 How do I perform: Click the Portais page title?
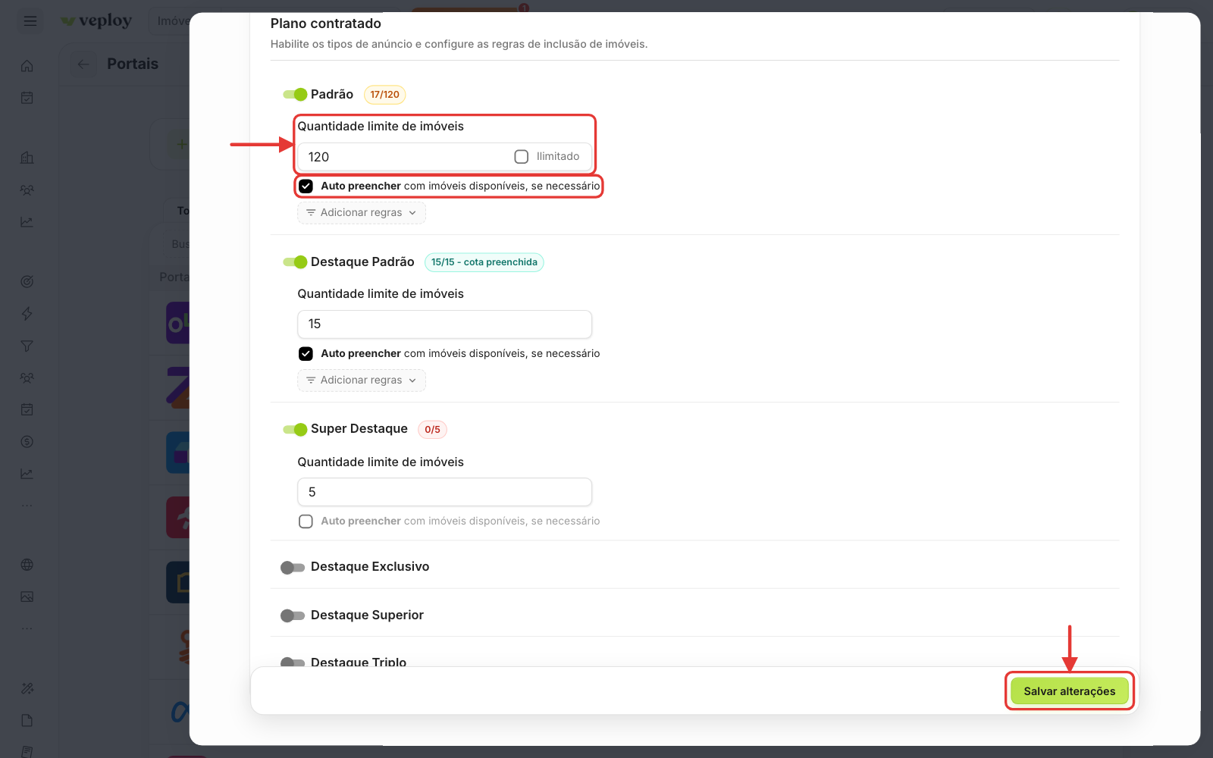(x=133, y=64)
